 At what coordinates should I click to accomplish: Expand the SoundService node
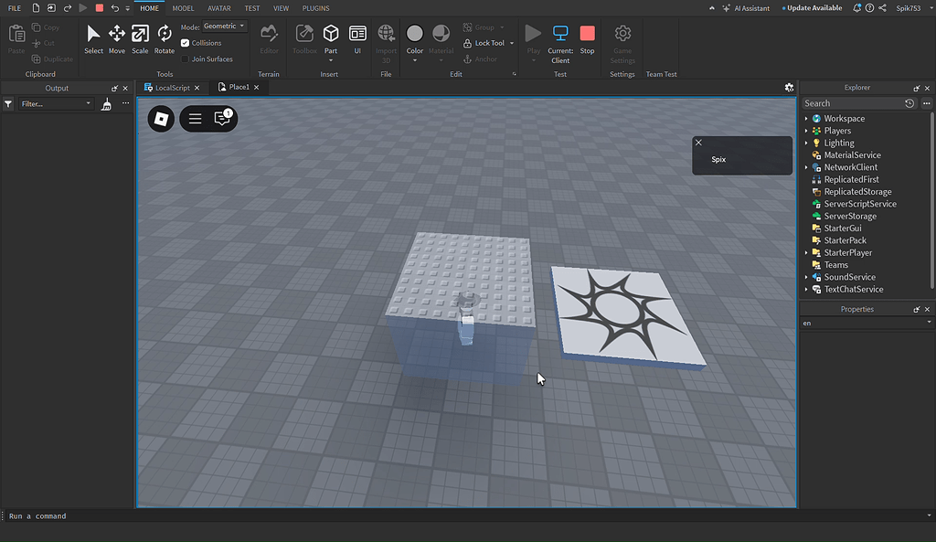[x=806, y=277]
